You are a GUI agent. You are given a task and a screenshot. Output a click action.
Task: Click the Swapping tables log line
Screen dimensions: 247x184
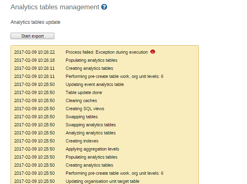point(82,117)
